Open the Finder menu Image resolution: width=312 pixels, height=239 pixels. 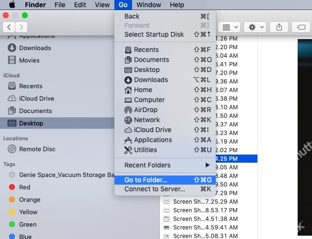[35, 5]
